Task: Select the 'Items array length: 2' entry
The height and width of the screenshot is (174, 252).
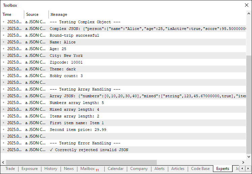Action: click(x=123, y=116)
